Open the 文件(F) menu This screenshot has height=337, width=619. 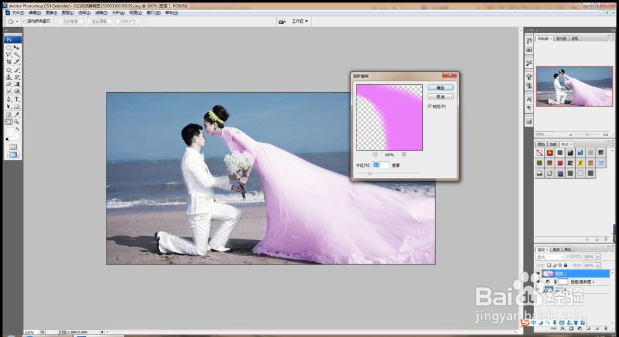(x=18, y=13)
